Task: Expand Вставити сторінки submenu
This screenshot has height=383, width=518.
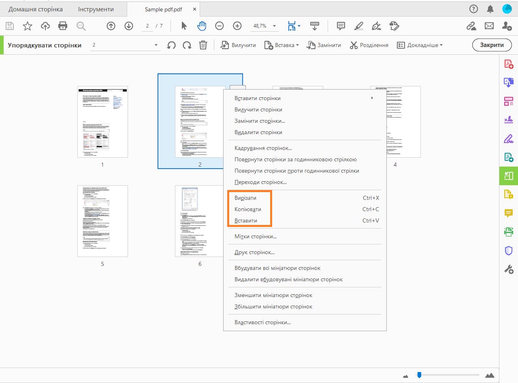Action: pos(305,98)
